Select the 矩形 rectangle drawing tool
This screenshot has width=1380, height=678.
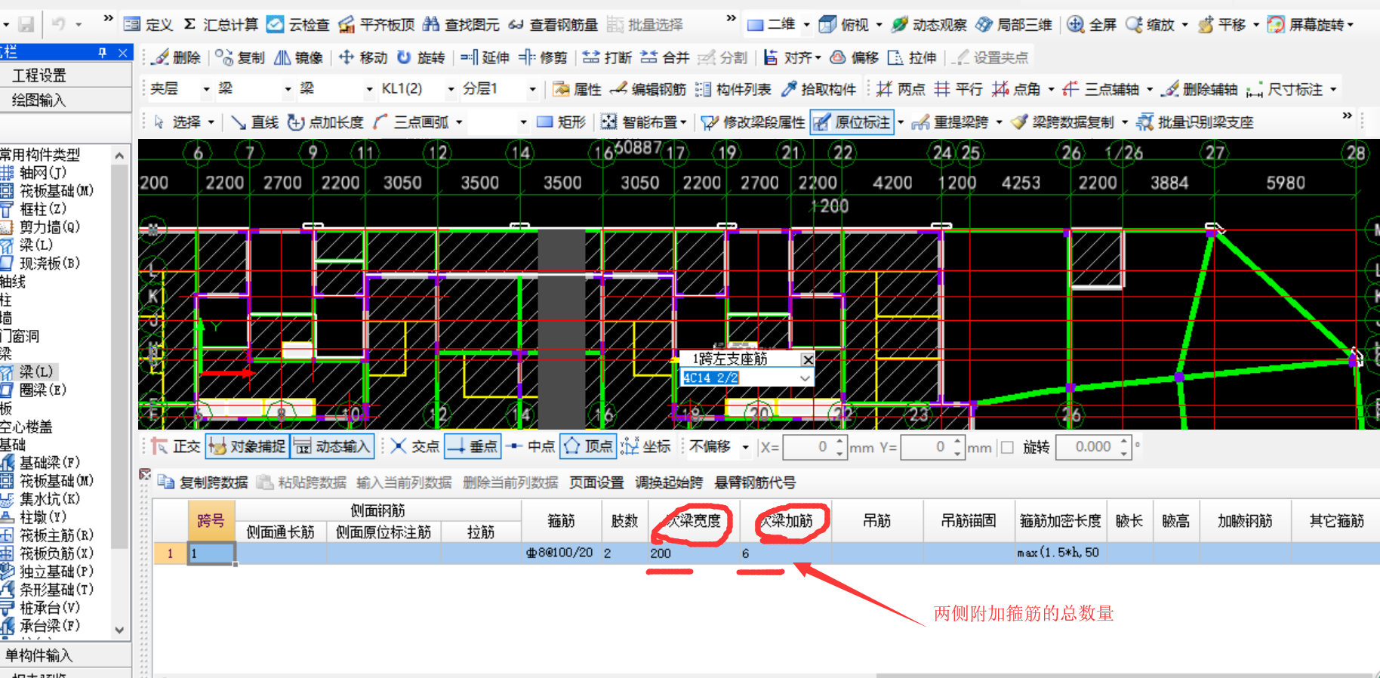(x=561, y=122)
